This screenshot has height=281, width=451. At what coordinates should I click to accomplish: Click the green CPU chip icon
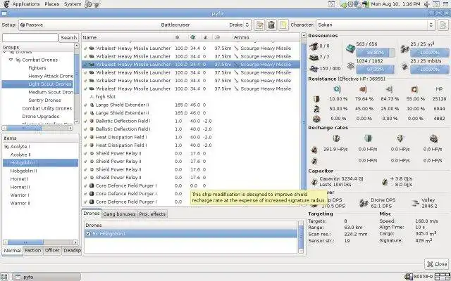tap(350, 49)
